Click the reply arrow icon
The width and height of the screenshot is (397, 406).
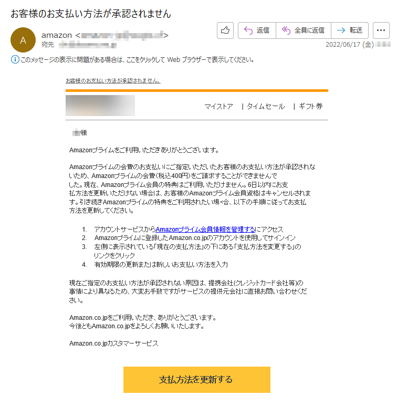[248, 30]
